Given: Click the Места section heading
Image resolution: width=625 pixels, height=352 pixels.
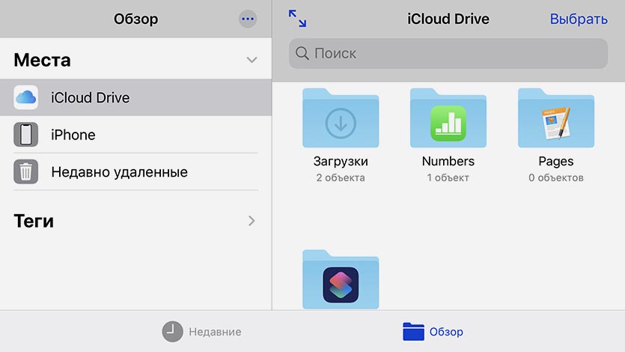Looking at the screenshot, I should click(42, 60).
